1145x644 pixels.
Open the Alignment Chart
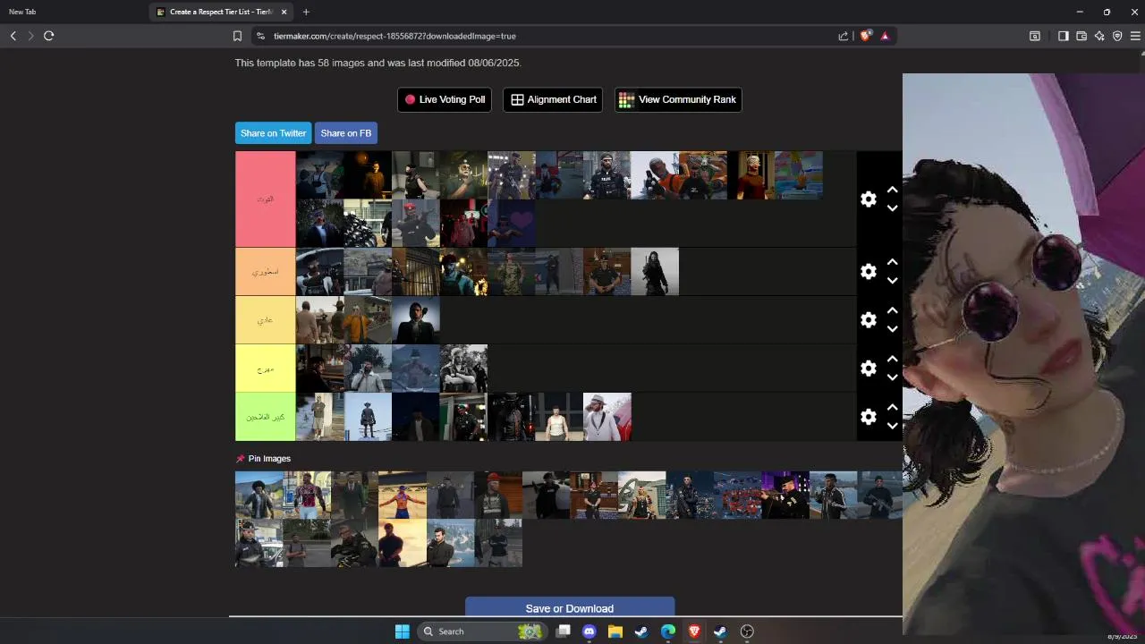(553, 99)
